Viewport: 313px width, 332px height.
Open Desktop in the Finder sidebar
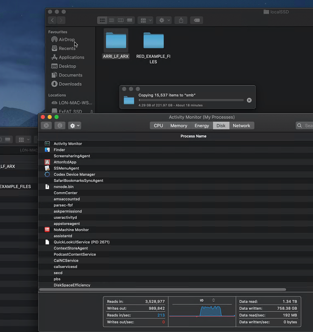(x=64, y=66)
